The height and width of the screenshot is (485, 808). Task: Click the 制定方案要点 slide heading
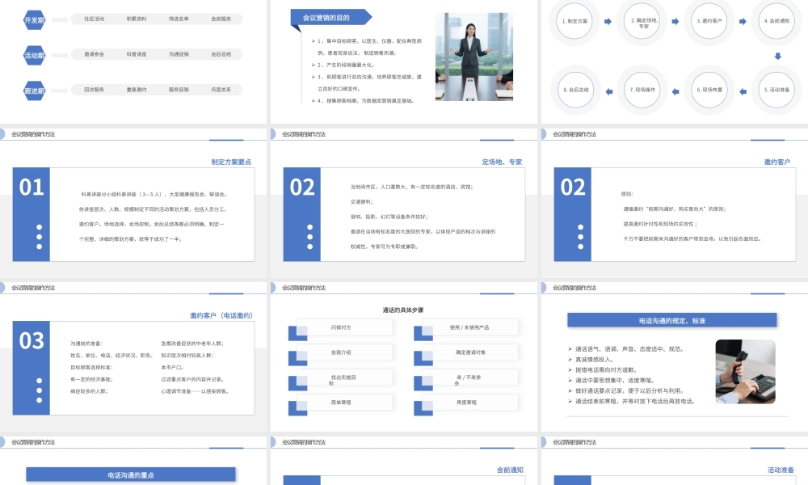[x=231, y=162]
